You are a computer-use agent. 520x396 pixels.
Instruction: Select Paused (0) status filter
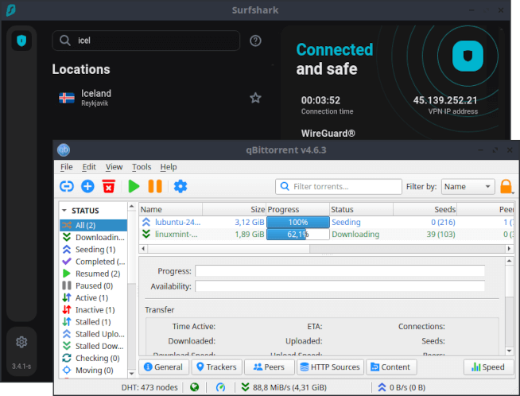94,285
